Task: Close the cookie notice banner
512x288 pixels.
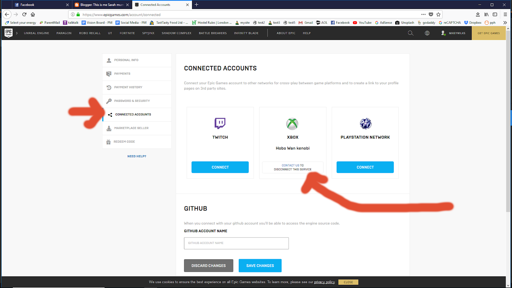Action: click(348, 282)
